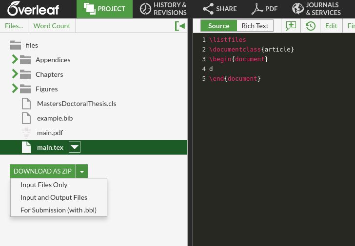
Task: Switch to Source editor mode
Action: 218,26
